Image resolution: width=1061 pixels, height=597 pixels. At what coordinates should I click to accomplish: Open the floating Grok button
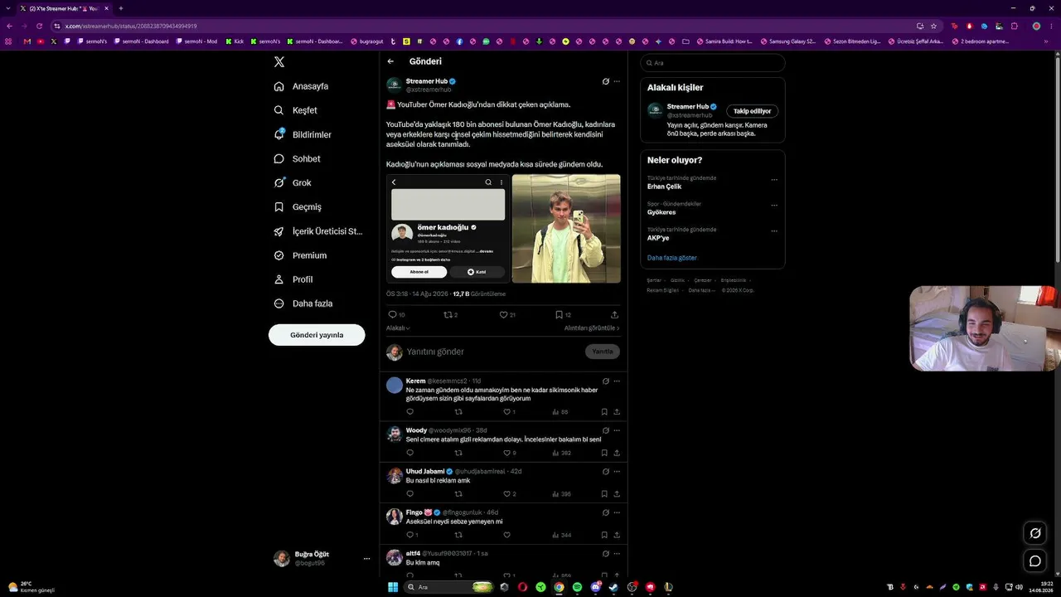click(1035, 533)
